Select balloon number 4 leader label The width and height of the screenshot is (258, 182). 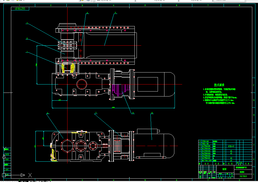coord(87,13)
